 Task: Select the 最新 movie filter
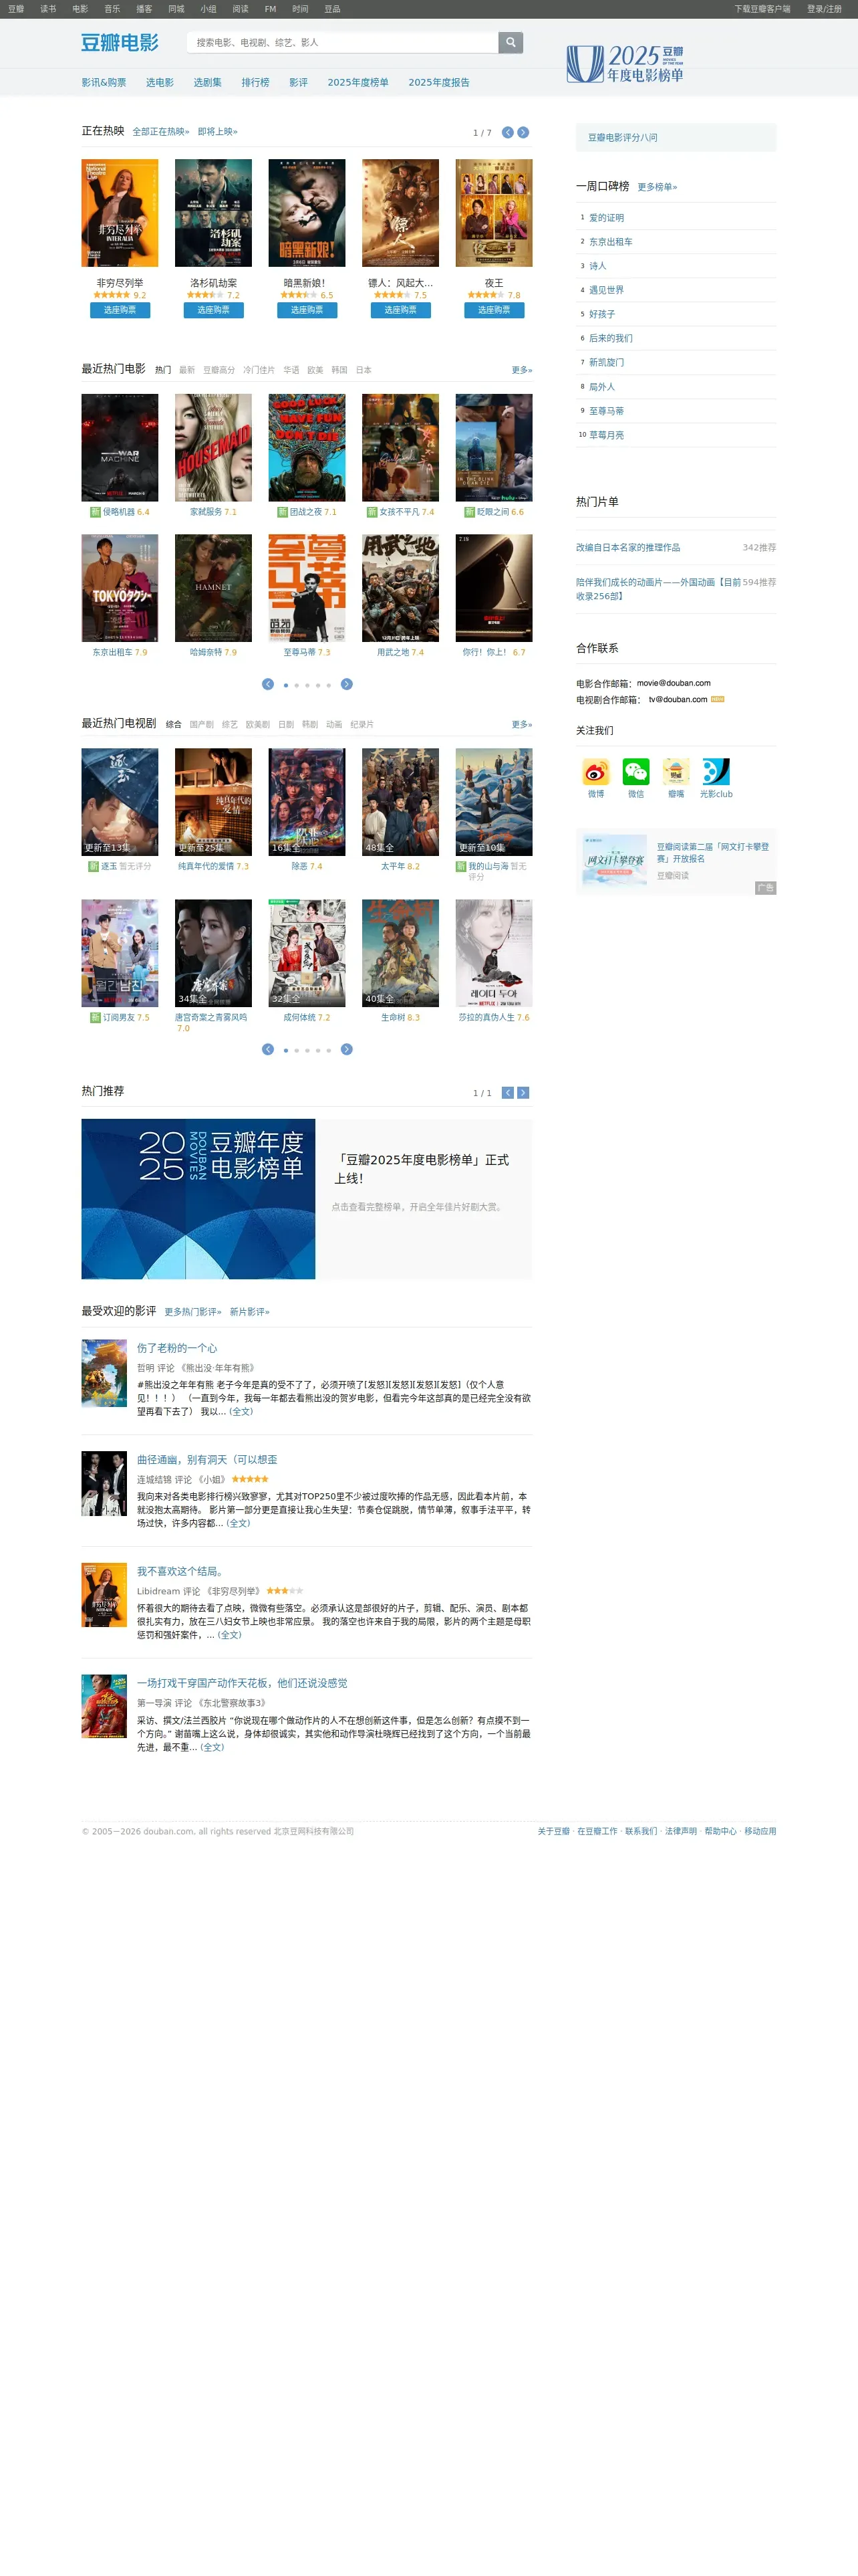[187, 370]
